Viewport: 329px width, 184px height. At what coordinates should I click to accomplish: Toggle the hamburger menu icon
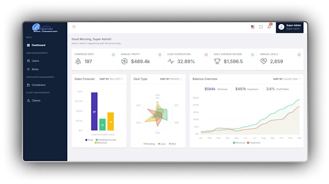[x=75, y=27]
